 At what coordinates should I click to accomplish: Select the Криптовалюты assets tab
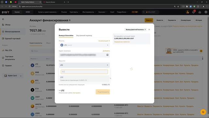36,43
